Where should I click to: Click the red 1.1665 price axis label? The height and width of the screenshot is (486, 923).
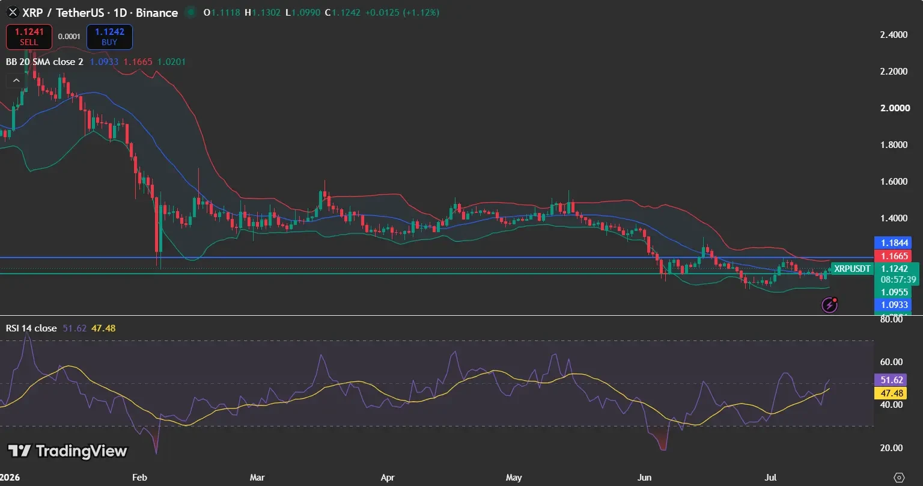click(893, 256)
